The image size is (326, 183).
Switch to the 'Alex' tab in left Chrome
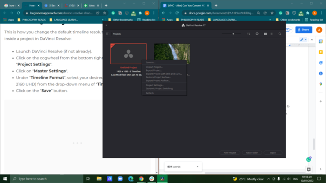tap(91, 6)
